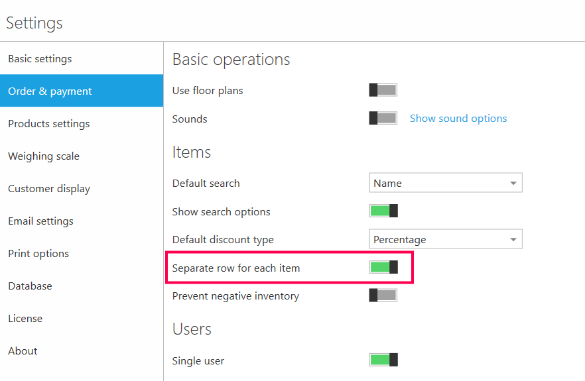
Task: Open the Email settings section
Action: click(x=40, y=221)
